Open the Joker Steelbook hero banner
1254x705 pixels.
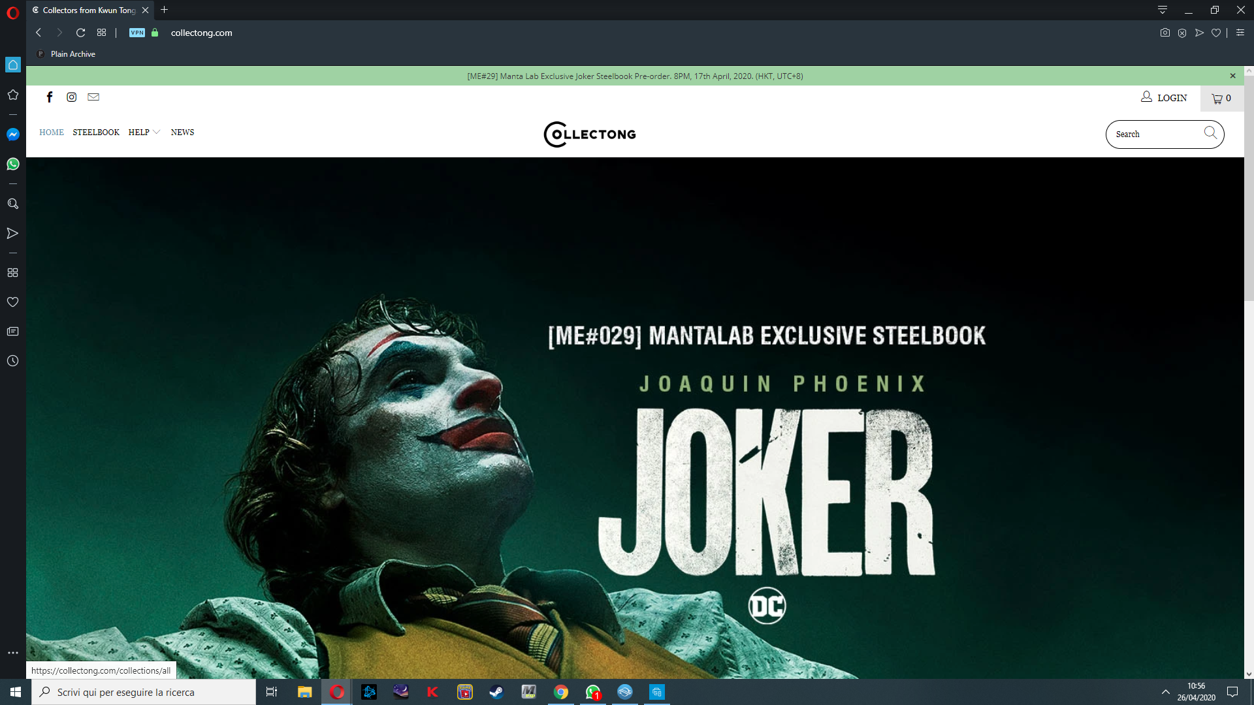coord(635,418)
